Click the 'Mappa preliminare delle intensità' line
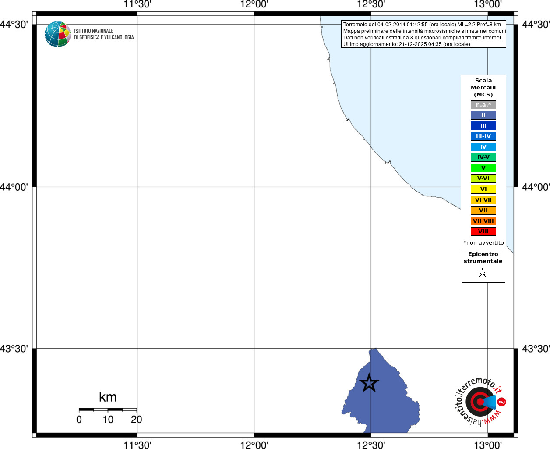This screenshot has height=449, width=550. point(424,31)
